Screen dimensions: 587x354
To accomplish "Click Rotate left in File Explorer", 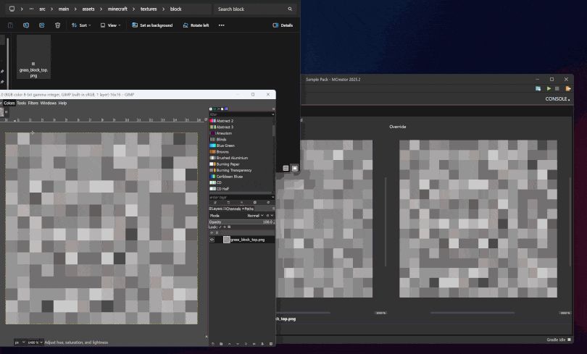I will click(x=196, y=25).
